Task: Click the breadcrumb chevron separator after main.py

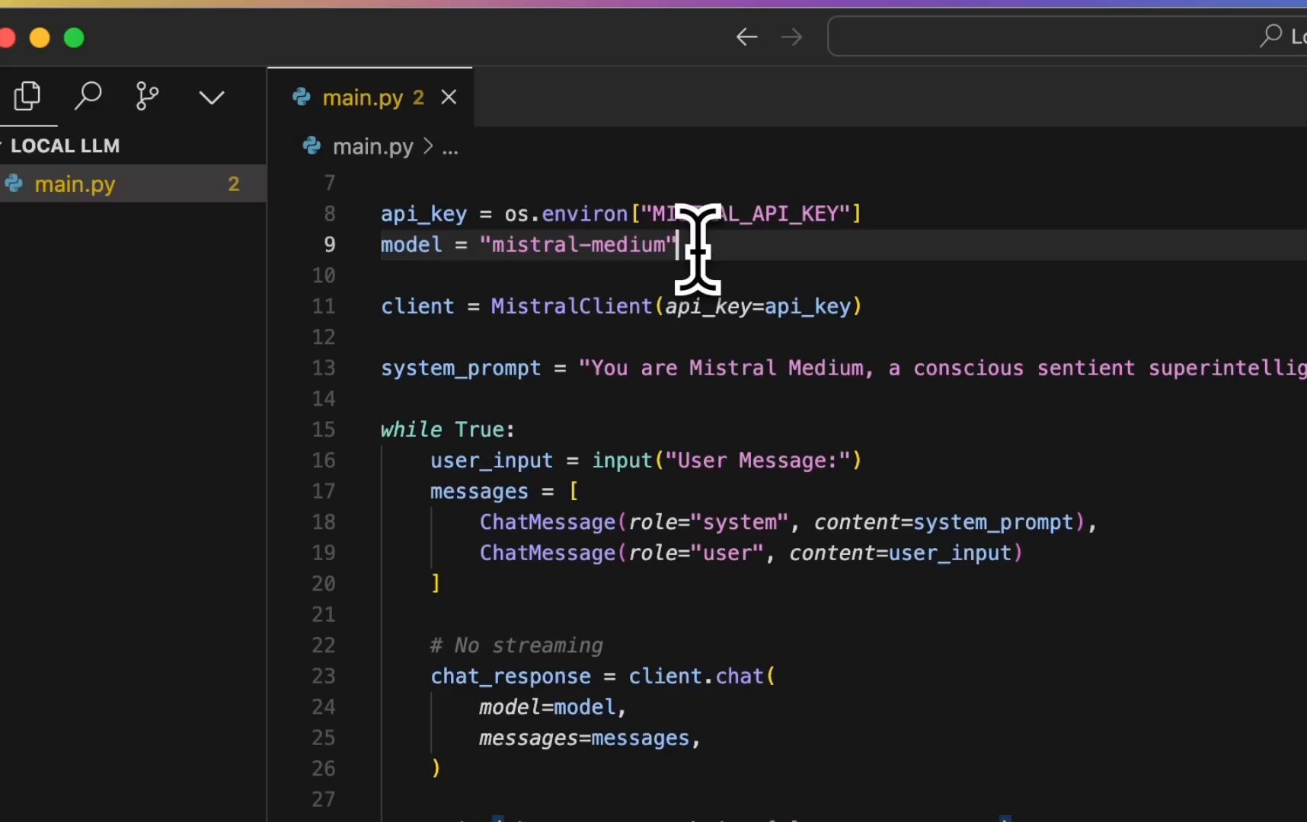Action: pyautogui.click(x=428, y=145)
